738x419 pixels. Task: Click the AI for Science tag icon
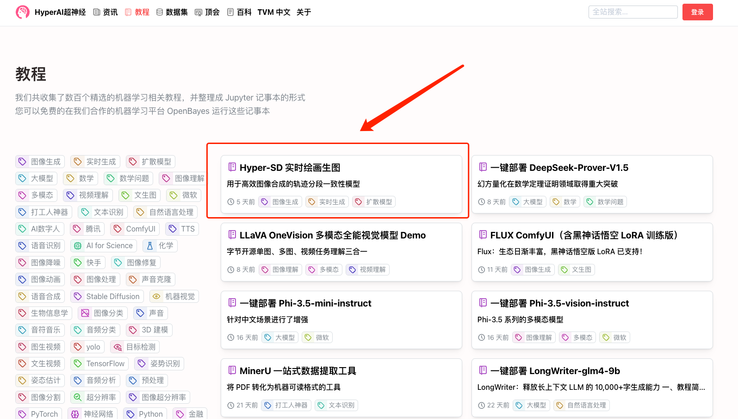tap(78, 246)
